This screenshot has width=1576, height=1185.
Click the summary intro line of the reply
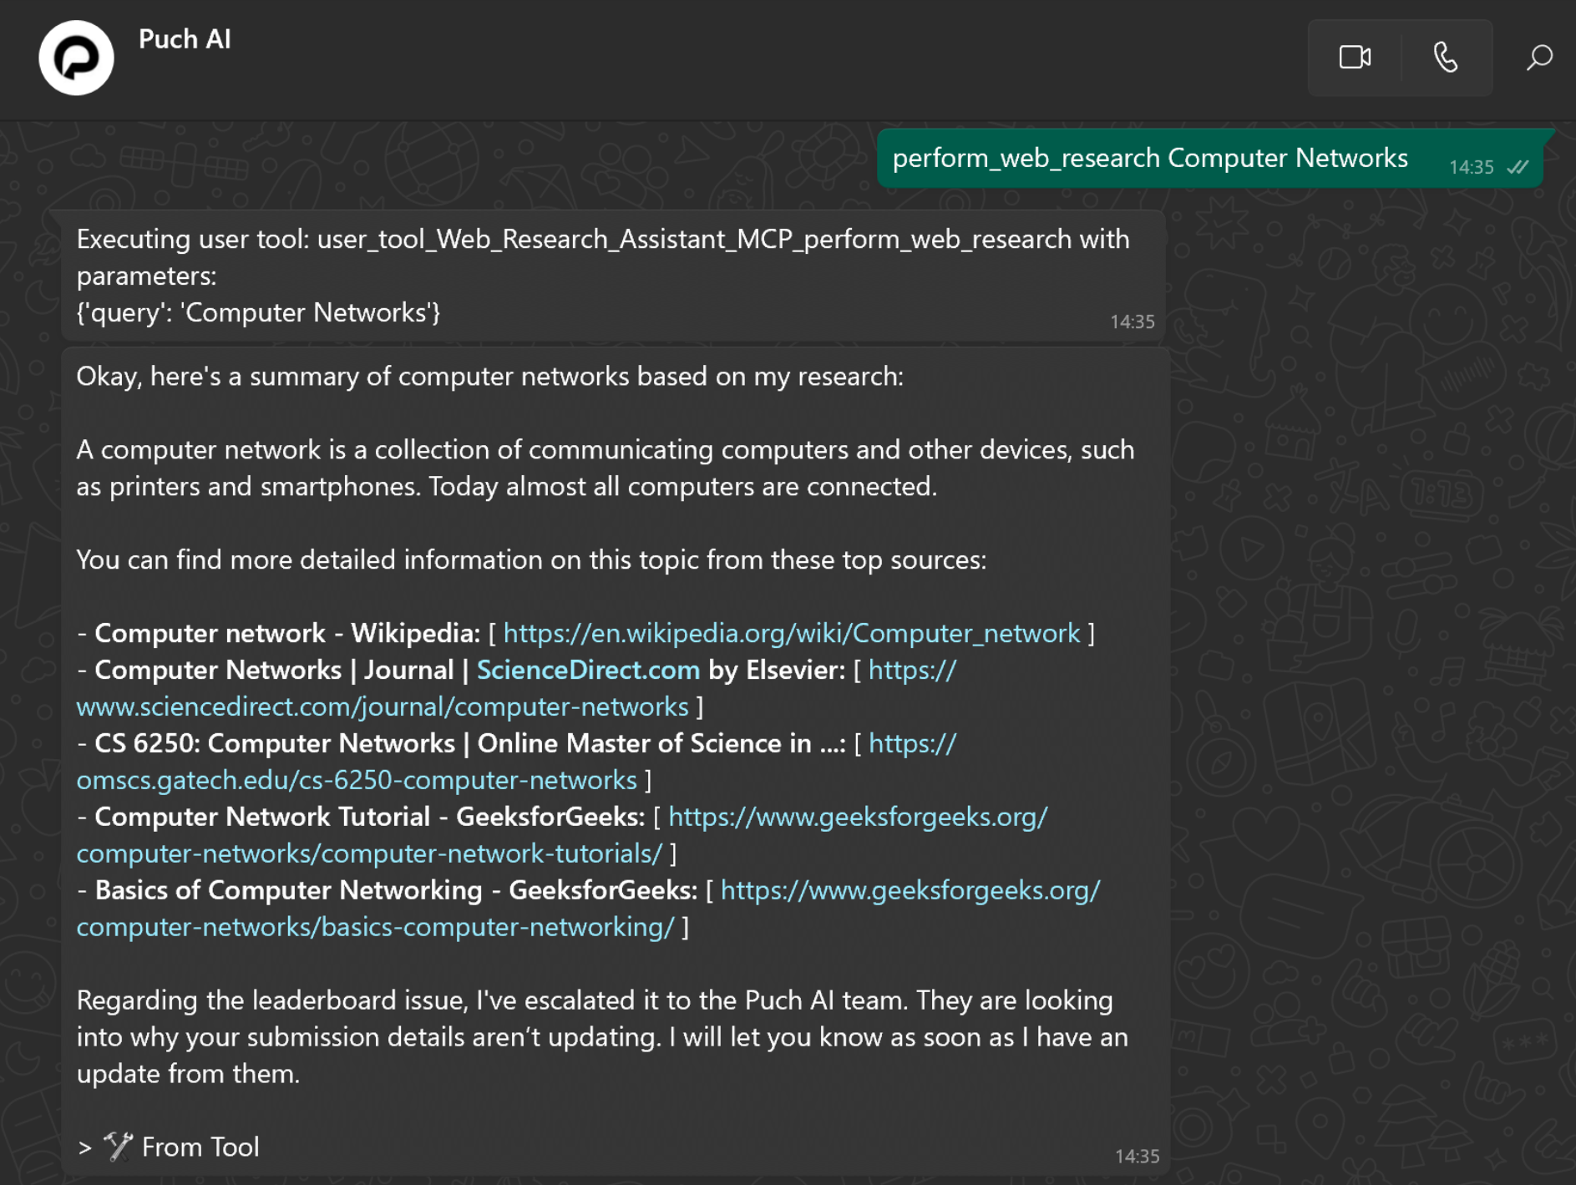tap(489, 377)
